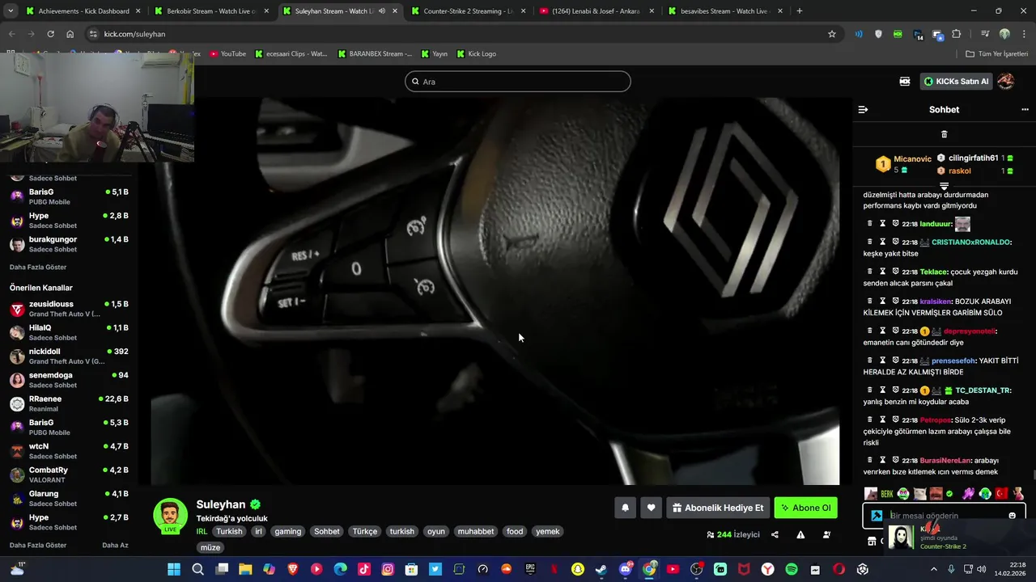Select the BERK emote
The height and width of the screenshot is (582, 1036).
tap(887, 493)
